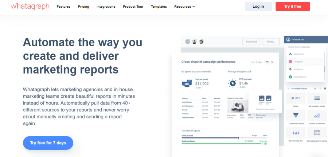This screenshot has height=157, width=328.
Task: Select the Google Ads integration icon
Action: [290, 54]
